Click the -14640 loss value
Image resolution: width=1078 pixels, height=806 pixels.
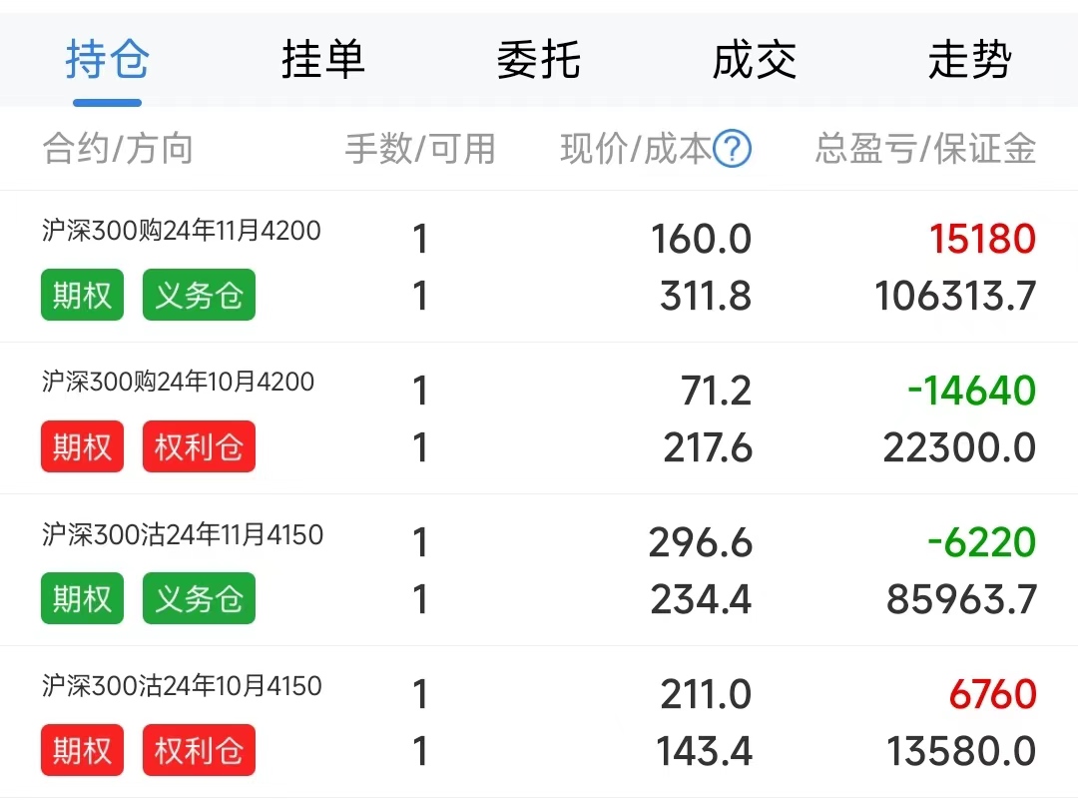[x=971, y=391]
